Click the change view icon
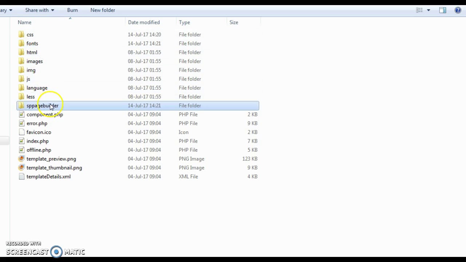The image size is (466, 262). [x=419, y=10]
